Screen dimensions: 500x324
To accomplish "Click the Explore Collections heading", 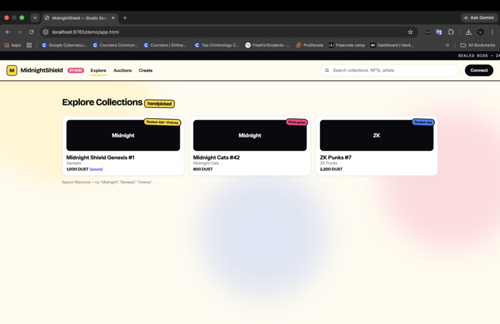I will pyautogui.click(x=102, y=102).
